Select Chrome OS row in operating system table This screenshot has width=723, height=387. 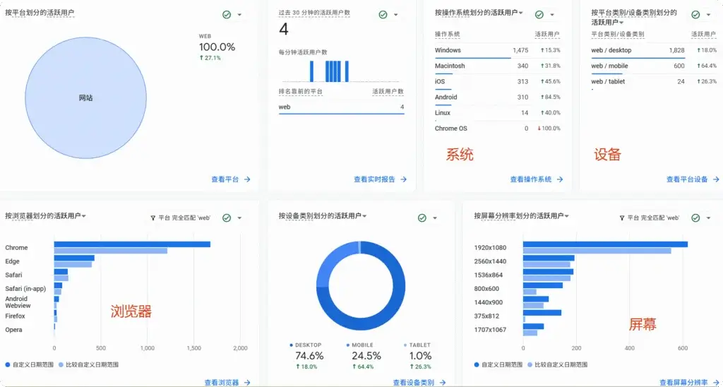click(x=498, y=129)
